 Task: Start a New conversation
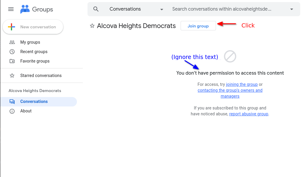(x=33, y=27)
